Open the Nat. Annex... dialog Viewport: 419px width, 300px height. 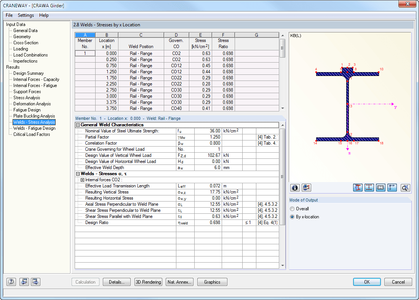tap(179, 282)
